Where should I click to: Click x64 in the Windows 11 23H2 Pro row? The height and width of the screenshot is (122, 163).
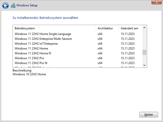click(100, 58)
